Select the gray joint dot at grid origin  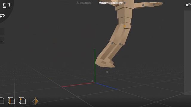tap(93, 81)
